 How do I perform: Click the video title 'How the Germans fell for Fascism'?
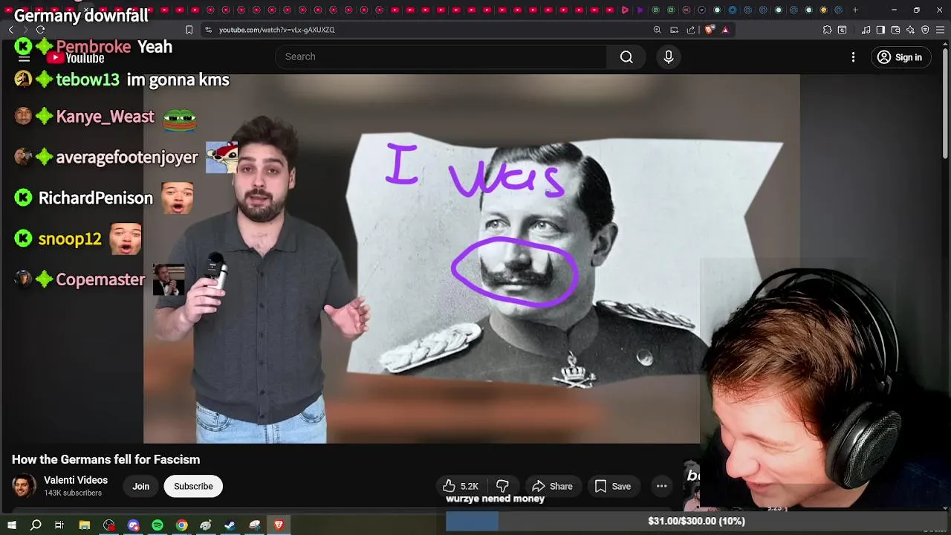pos(106,459)
